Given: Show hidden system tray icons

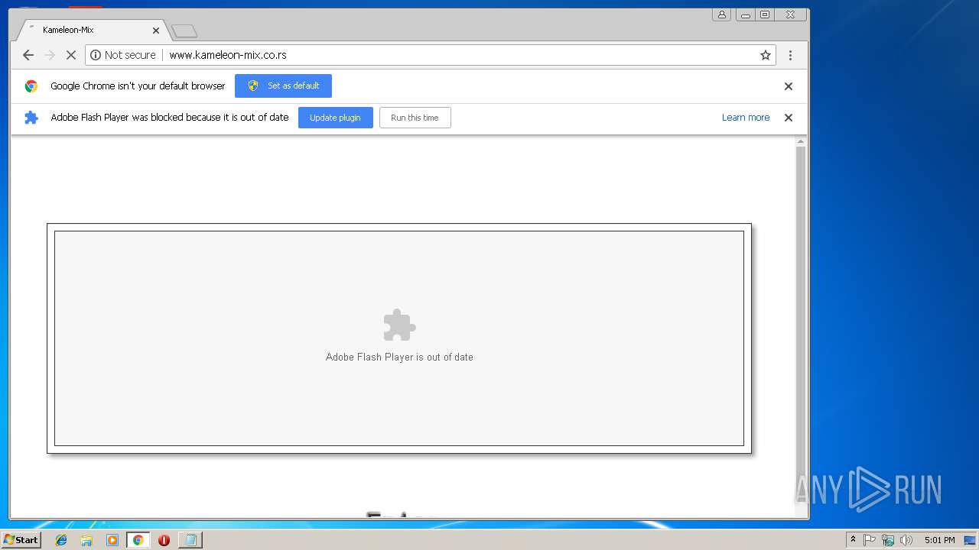Looking at the screenshot, I should click(x=853, y=540).
